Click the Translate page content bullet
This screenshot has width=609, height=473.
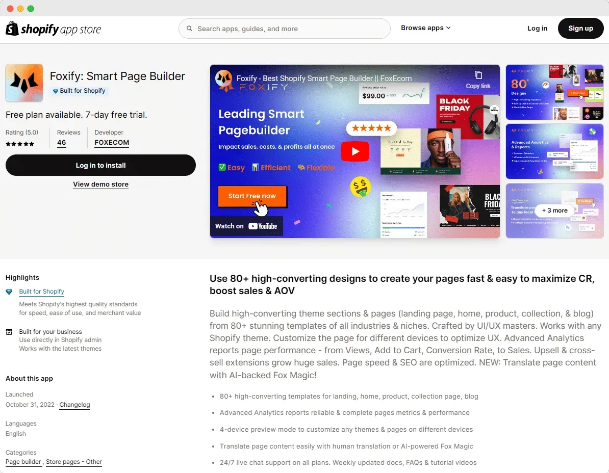[346, 446]
